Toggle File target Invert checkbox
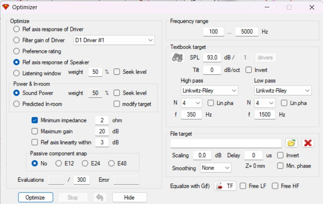Screen dimensions: 323x204 (x=280, y=155)
